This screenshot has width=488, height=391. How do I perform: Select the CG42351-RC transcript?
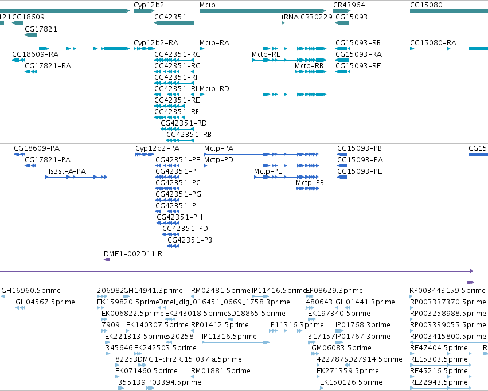point(174,60)
